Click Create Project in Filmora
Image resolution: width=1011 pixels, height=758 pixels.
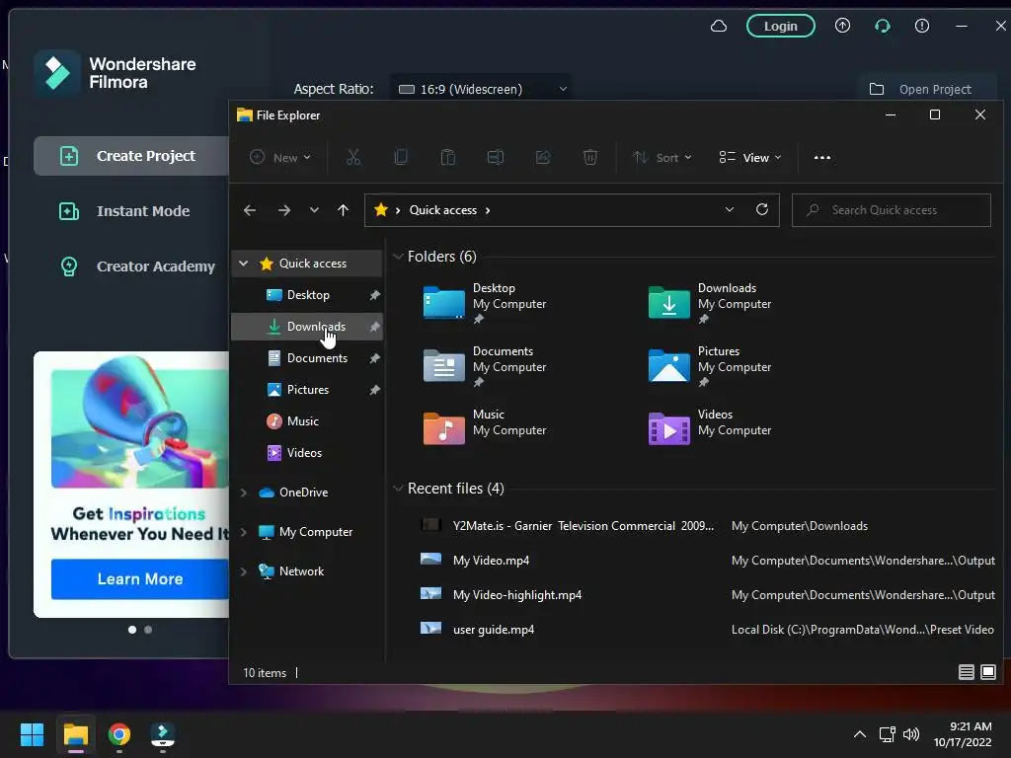tap(131, 156)
